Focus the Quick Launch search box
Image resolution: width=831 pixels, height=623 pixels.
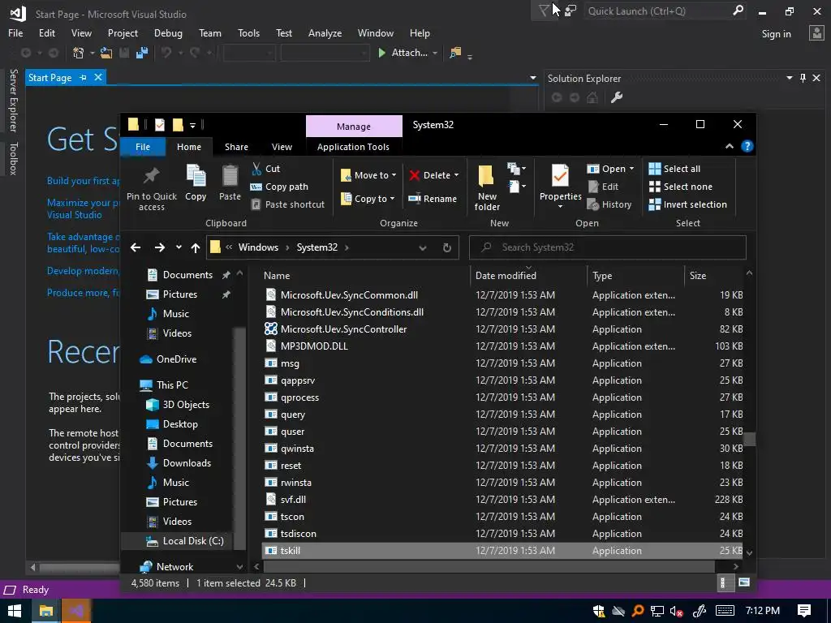click(x=665, y=11)
